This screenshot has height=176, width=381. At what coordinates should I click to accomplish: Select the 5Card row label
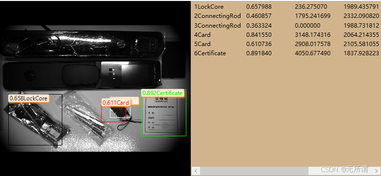[202, 44]
